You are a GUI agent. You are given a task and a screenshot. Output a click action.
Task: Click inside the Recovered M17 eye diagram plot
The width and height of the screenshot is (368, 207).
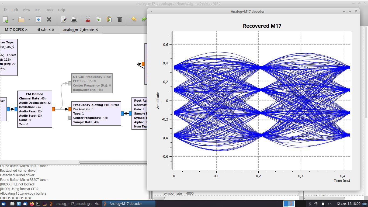262,101
